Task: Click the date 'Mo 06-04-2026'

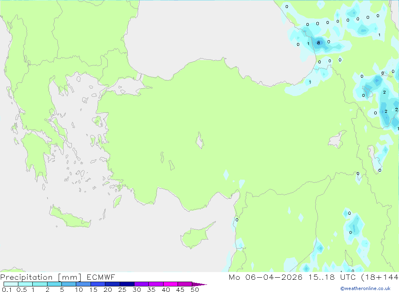Action: coord(265,277)
